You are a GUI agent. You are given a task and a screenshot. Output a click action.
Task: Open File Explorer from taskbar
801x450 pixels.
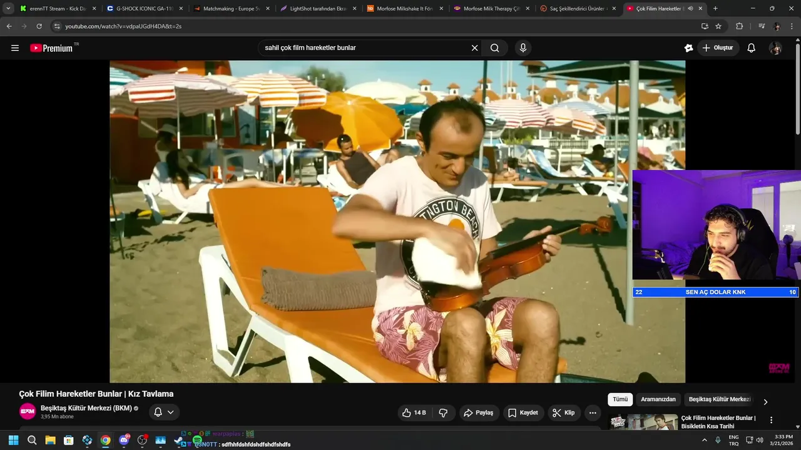point(50,440)
